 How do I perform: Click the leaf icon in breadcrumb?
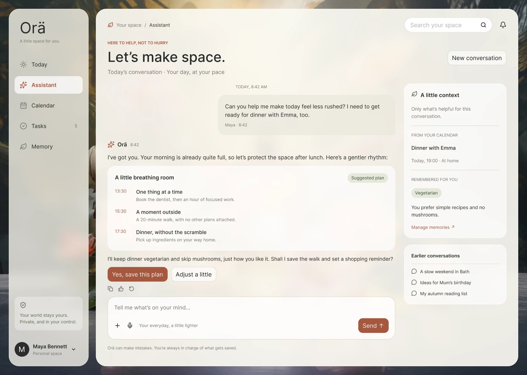(x=110, y=25)
